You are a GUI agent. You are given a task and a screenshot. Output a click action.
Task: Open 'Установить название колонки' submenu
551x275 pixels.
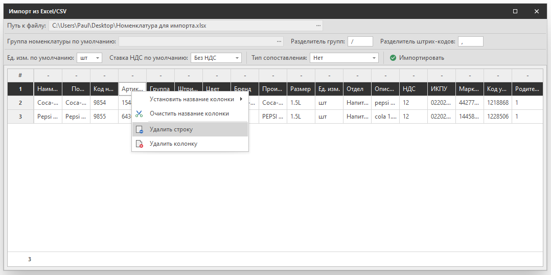pyautogui.click(x=192, y=99)
